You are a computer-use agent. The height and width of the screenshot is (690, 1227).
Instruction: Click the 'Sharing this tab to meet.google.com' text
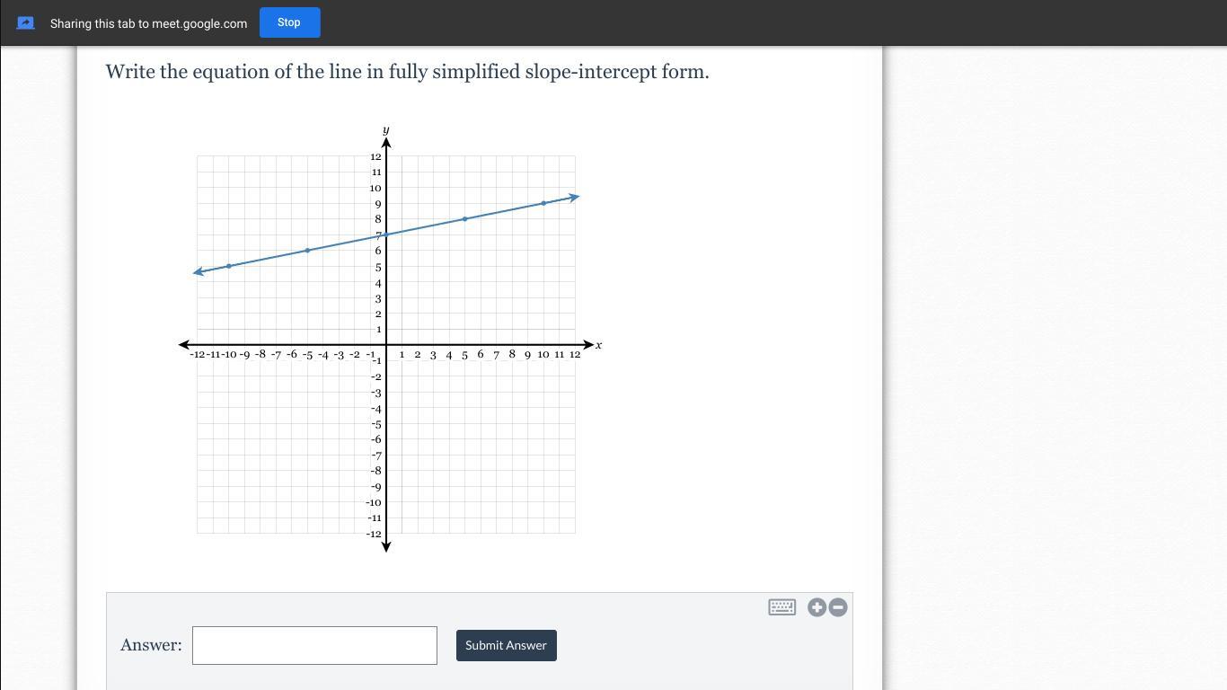coord(148,23)
